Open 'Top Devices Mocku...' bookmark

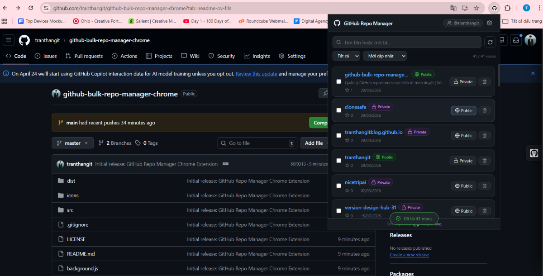42,21
